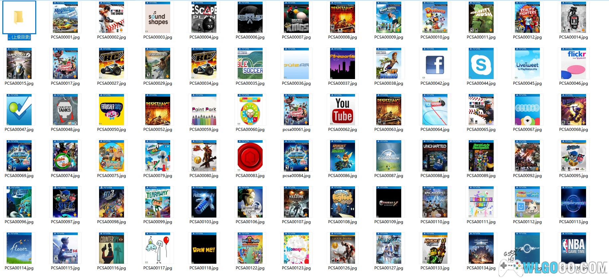The width and height of the screenshot is (609, 278).
Task: Select the Facebook cover thumbnail PCSA00042.jpg
Action: pos(435,64)
